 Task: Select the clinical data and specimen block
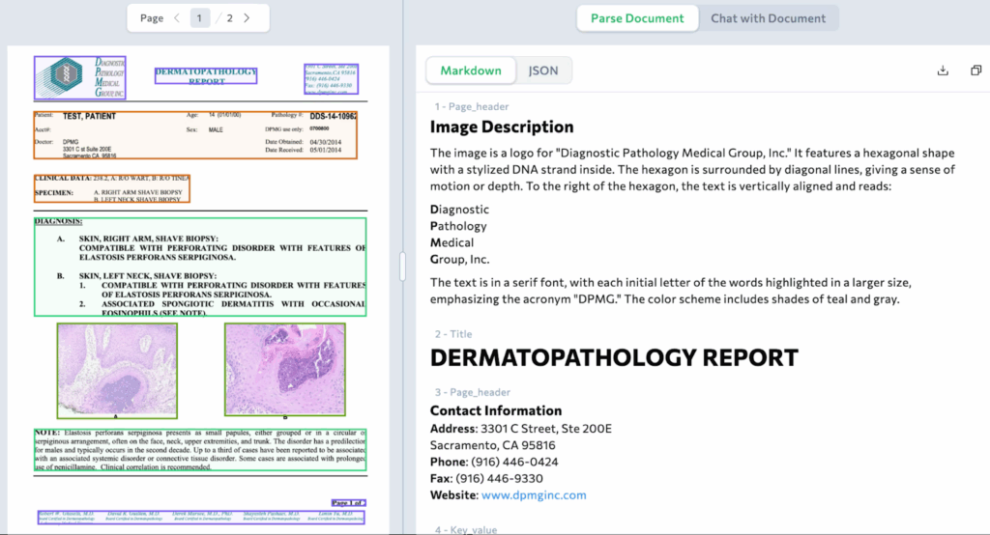point(112,188)
